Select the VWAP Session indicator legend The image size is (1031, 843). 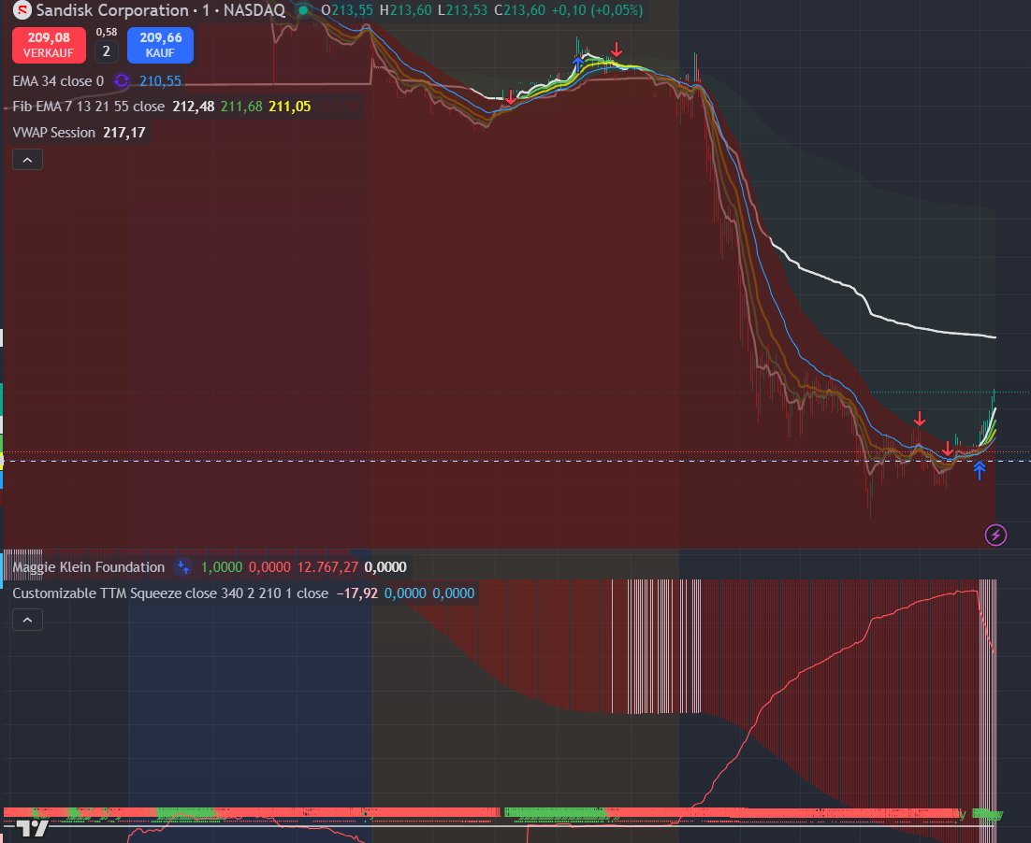[x=54, y=133]
